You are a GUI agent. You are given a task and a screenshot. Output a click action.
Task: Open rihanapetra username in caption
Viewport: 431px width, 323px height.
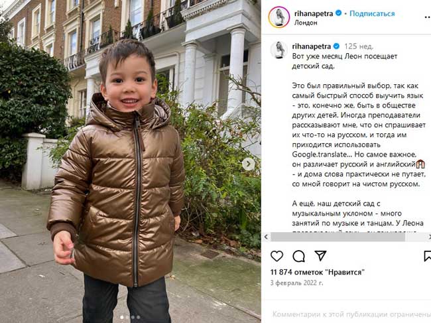[312, 46]
